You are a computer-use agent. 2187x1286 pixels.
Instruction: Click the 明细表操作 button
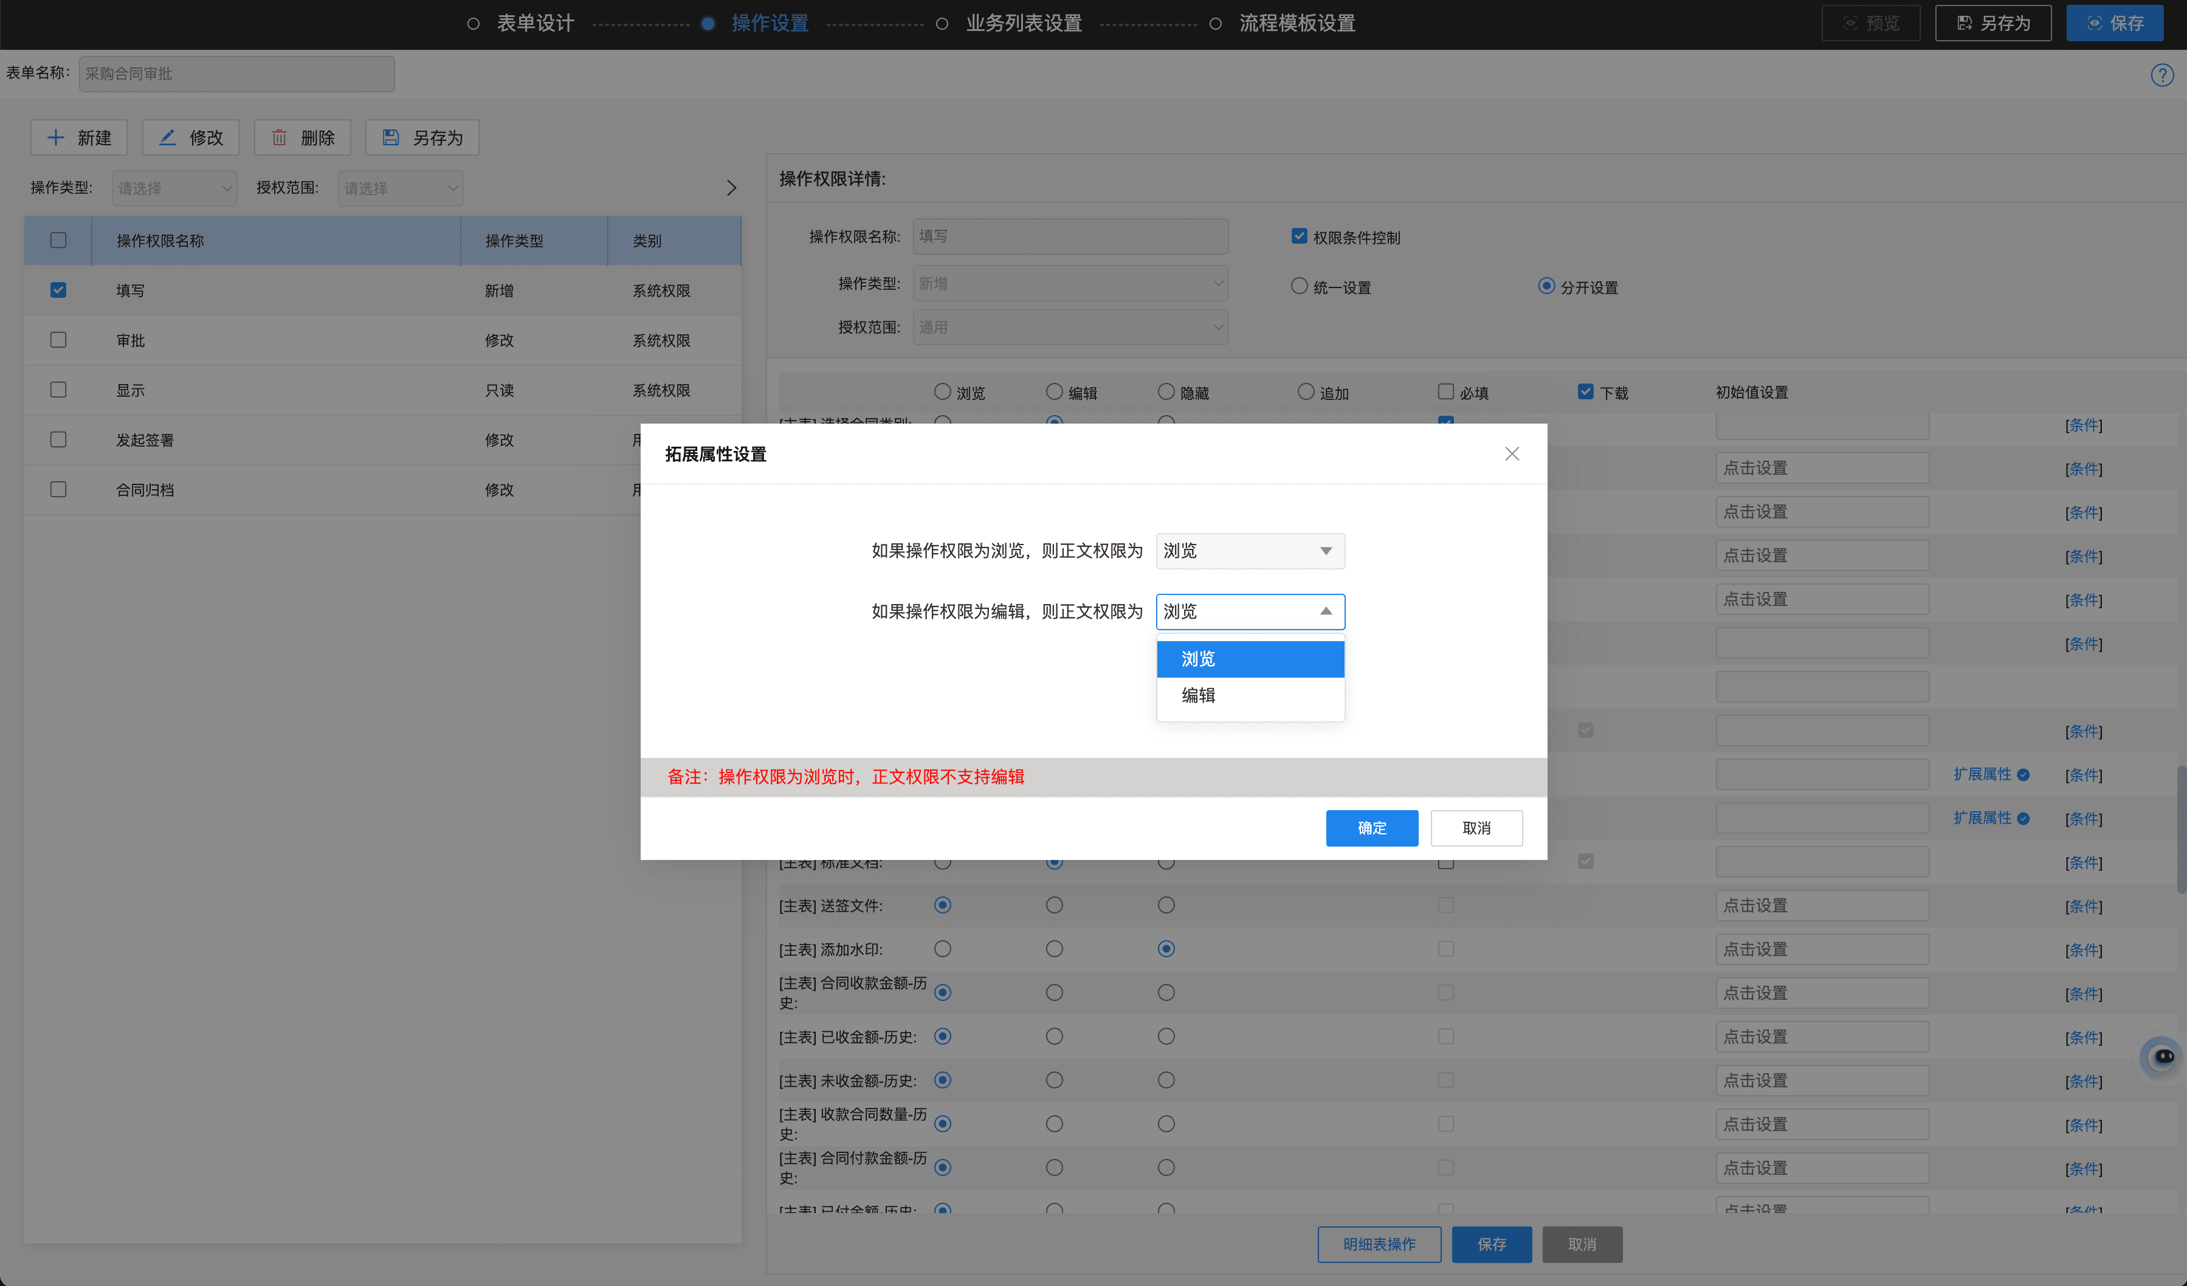point(1379,1244)
